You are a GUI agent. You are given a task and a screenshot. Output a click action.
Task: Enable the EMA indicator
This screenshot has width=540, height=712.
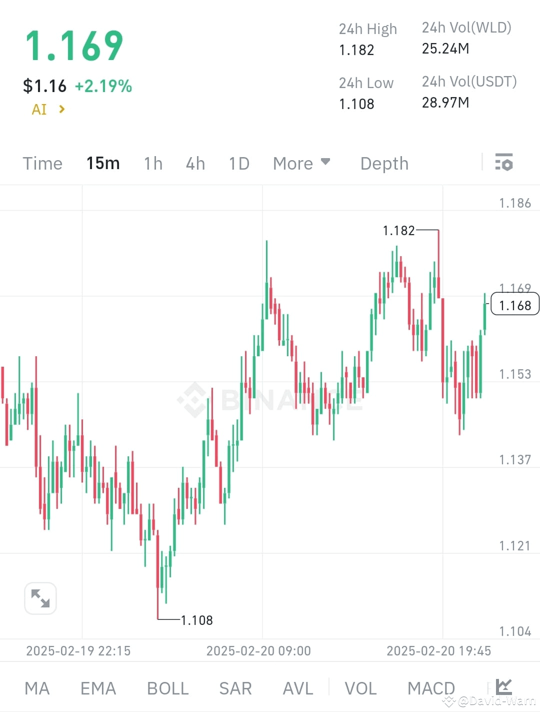click(98, 687)
